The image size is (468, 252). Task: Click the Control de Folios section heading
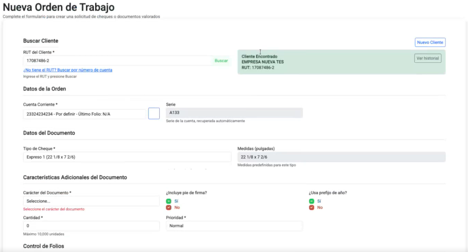click(44, 246)
